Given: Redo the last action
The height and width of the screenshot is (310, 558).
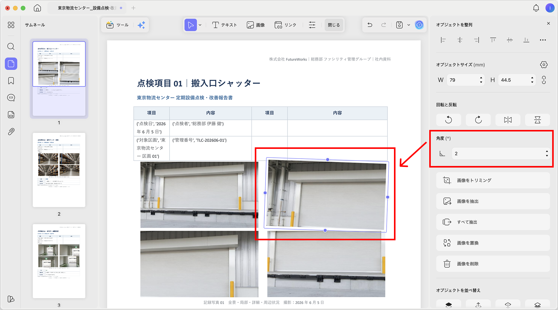Looking at the screenshot, I should (384, 25).
